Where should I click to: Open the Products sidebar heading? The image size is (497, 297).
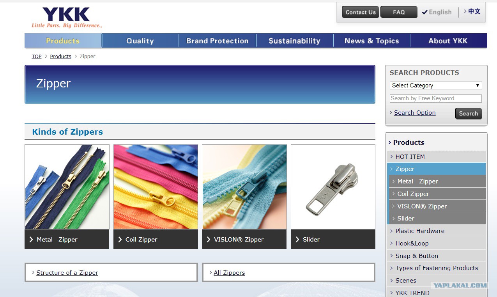pyautogui.click(x=409, y=142)
